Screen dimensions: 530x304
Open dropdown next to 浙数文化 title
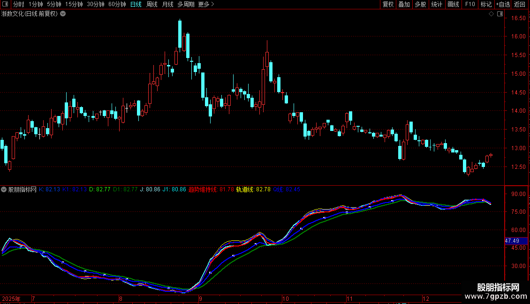click(63, 14)
